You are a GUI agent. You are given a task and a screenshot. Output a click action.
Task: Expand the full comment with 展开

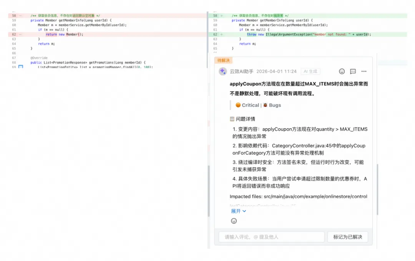click(239, 211)
